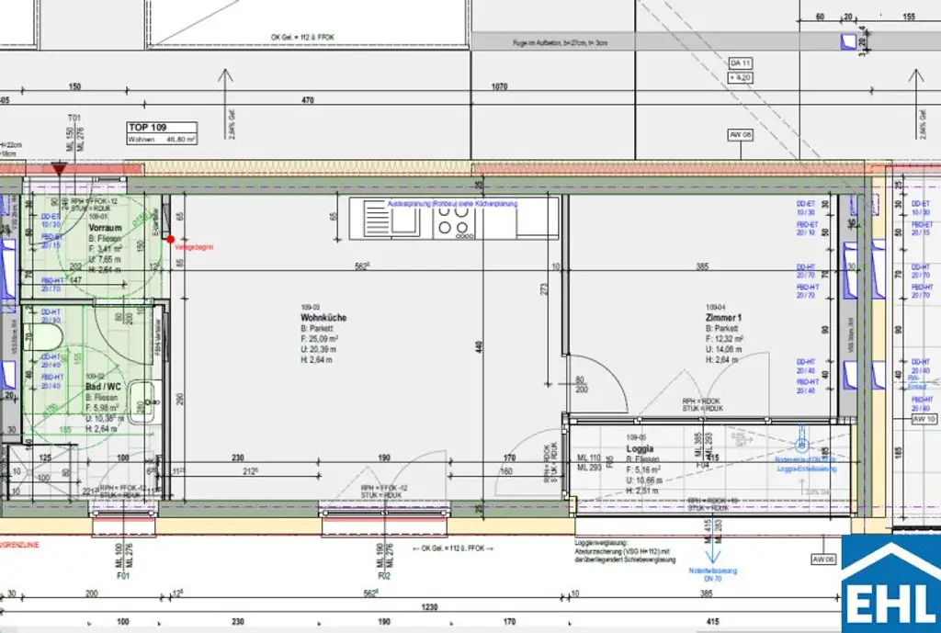Click the window label 'F01'
This screenshot has height=633, width=941.
(x=123, y=575)
